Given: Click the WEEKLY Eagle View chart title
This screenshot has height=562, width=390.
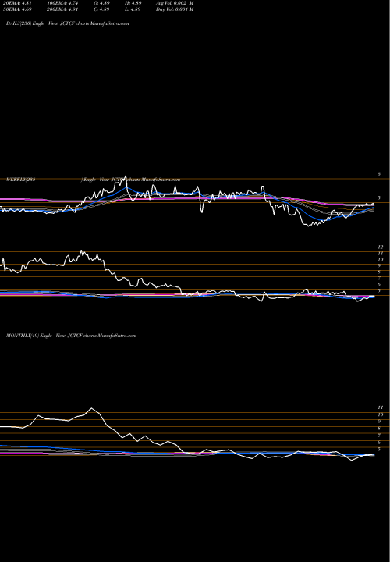Looking at the screenshot, I should [94, 180].
